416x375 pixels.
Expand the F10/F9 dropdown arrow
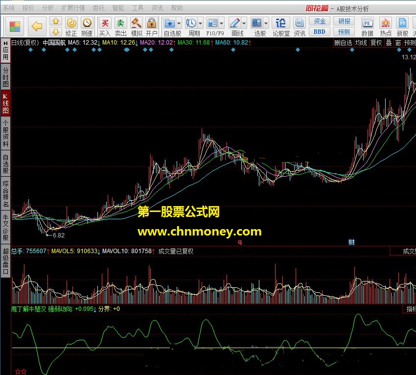pyautogui.click(x=222, y=23)
